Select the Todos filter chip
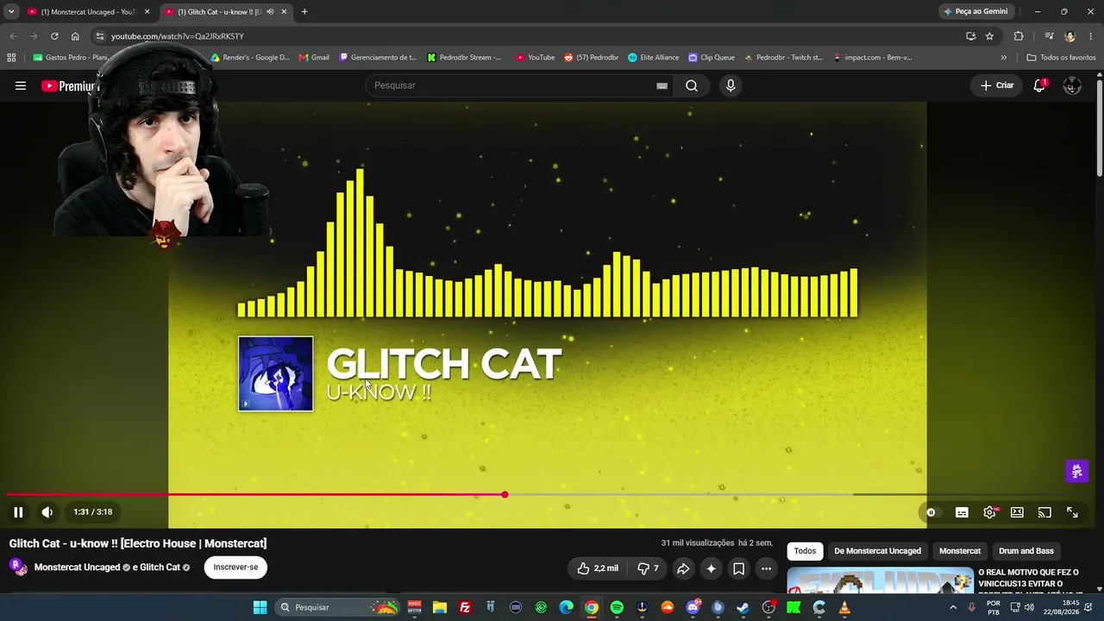Screen dimensions: 1104x621 point(805,551)
